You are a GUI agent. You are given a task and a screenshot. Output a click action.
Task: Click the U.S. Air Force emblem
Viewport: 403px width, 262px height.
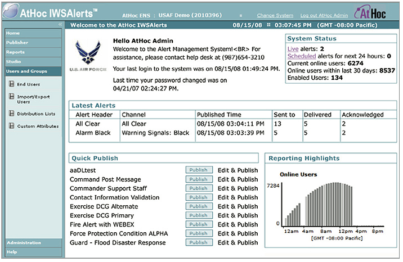[88, 55]
